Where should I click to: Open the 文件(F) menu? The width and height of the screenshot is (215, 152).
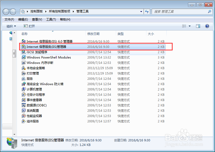[x=9, y=19]
